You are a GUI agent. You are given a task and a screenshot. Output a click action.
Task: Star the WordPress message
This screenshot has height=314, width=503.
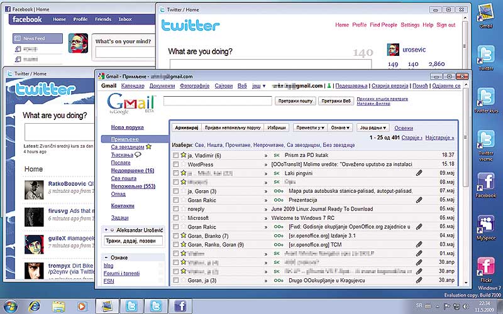click(x=183, y=164)
